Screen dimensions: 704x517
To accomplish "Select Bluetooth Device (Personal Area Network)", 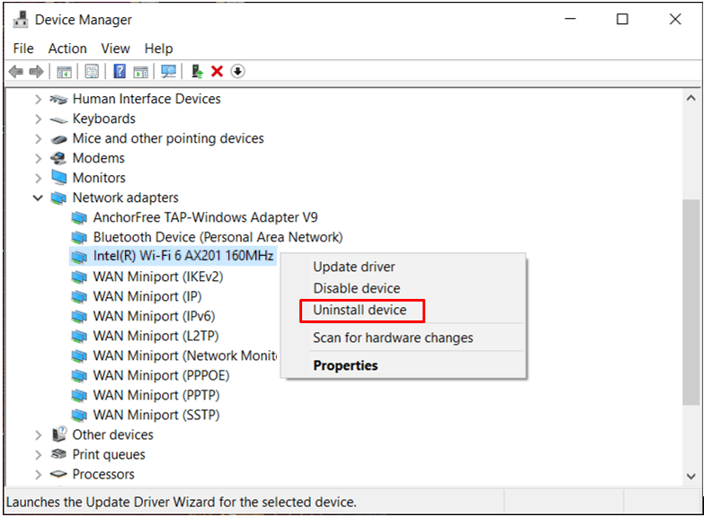I will coord(218,237).
